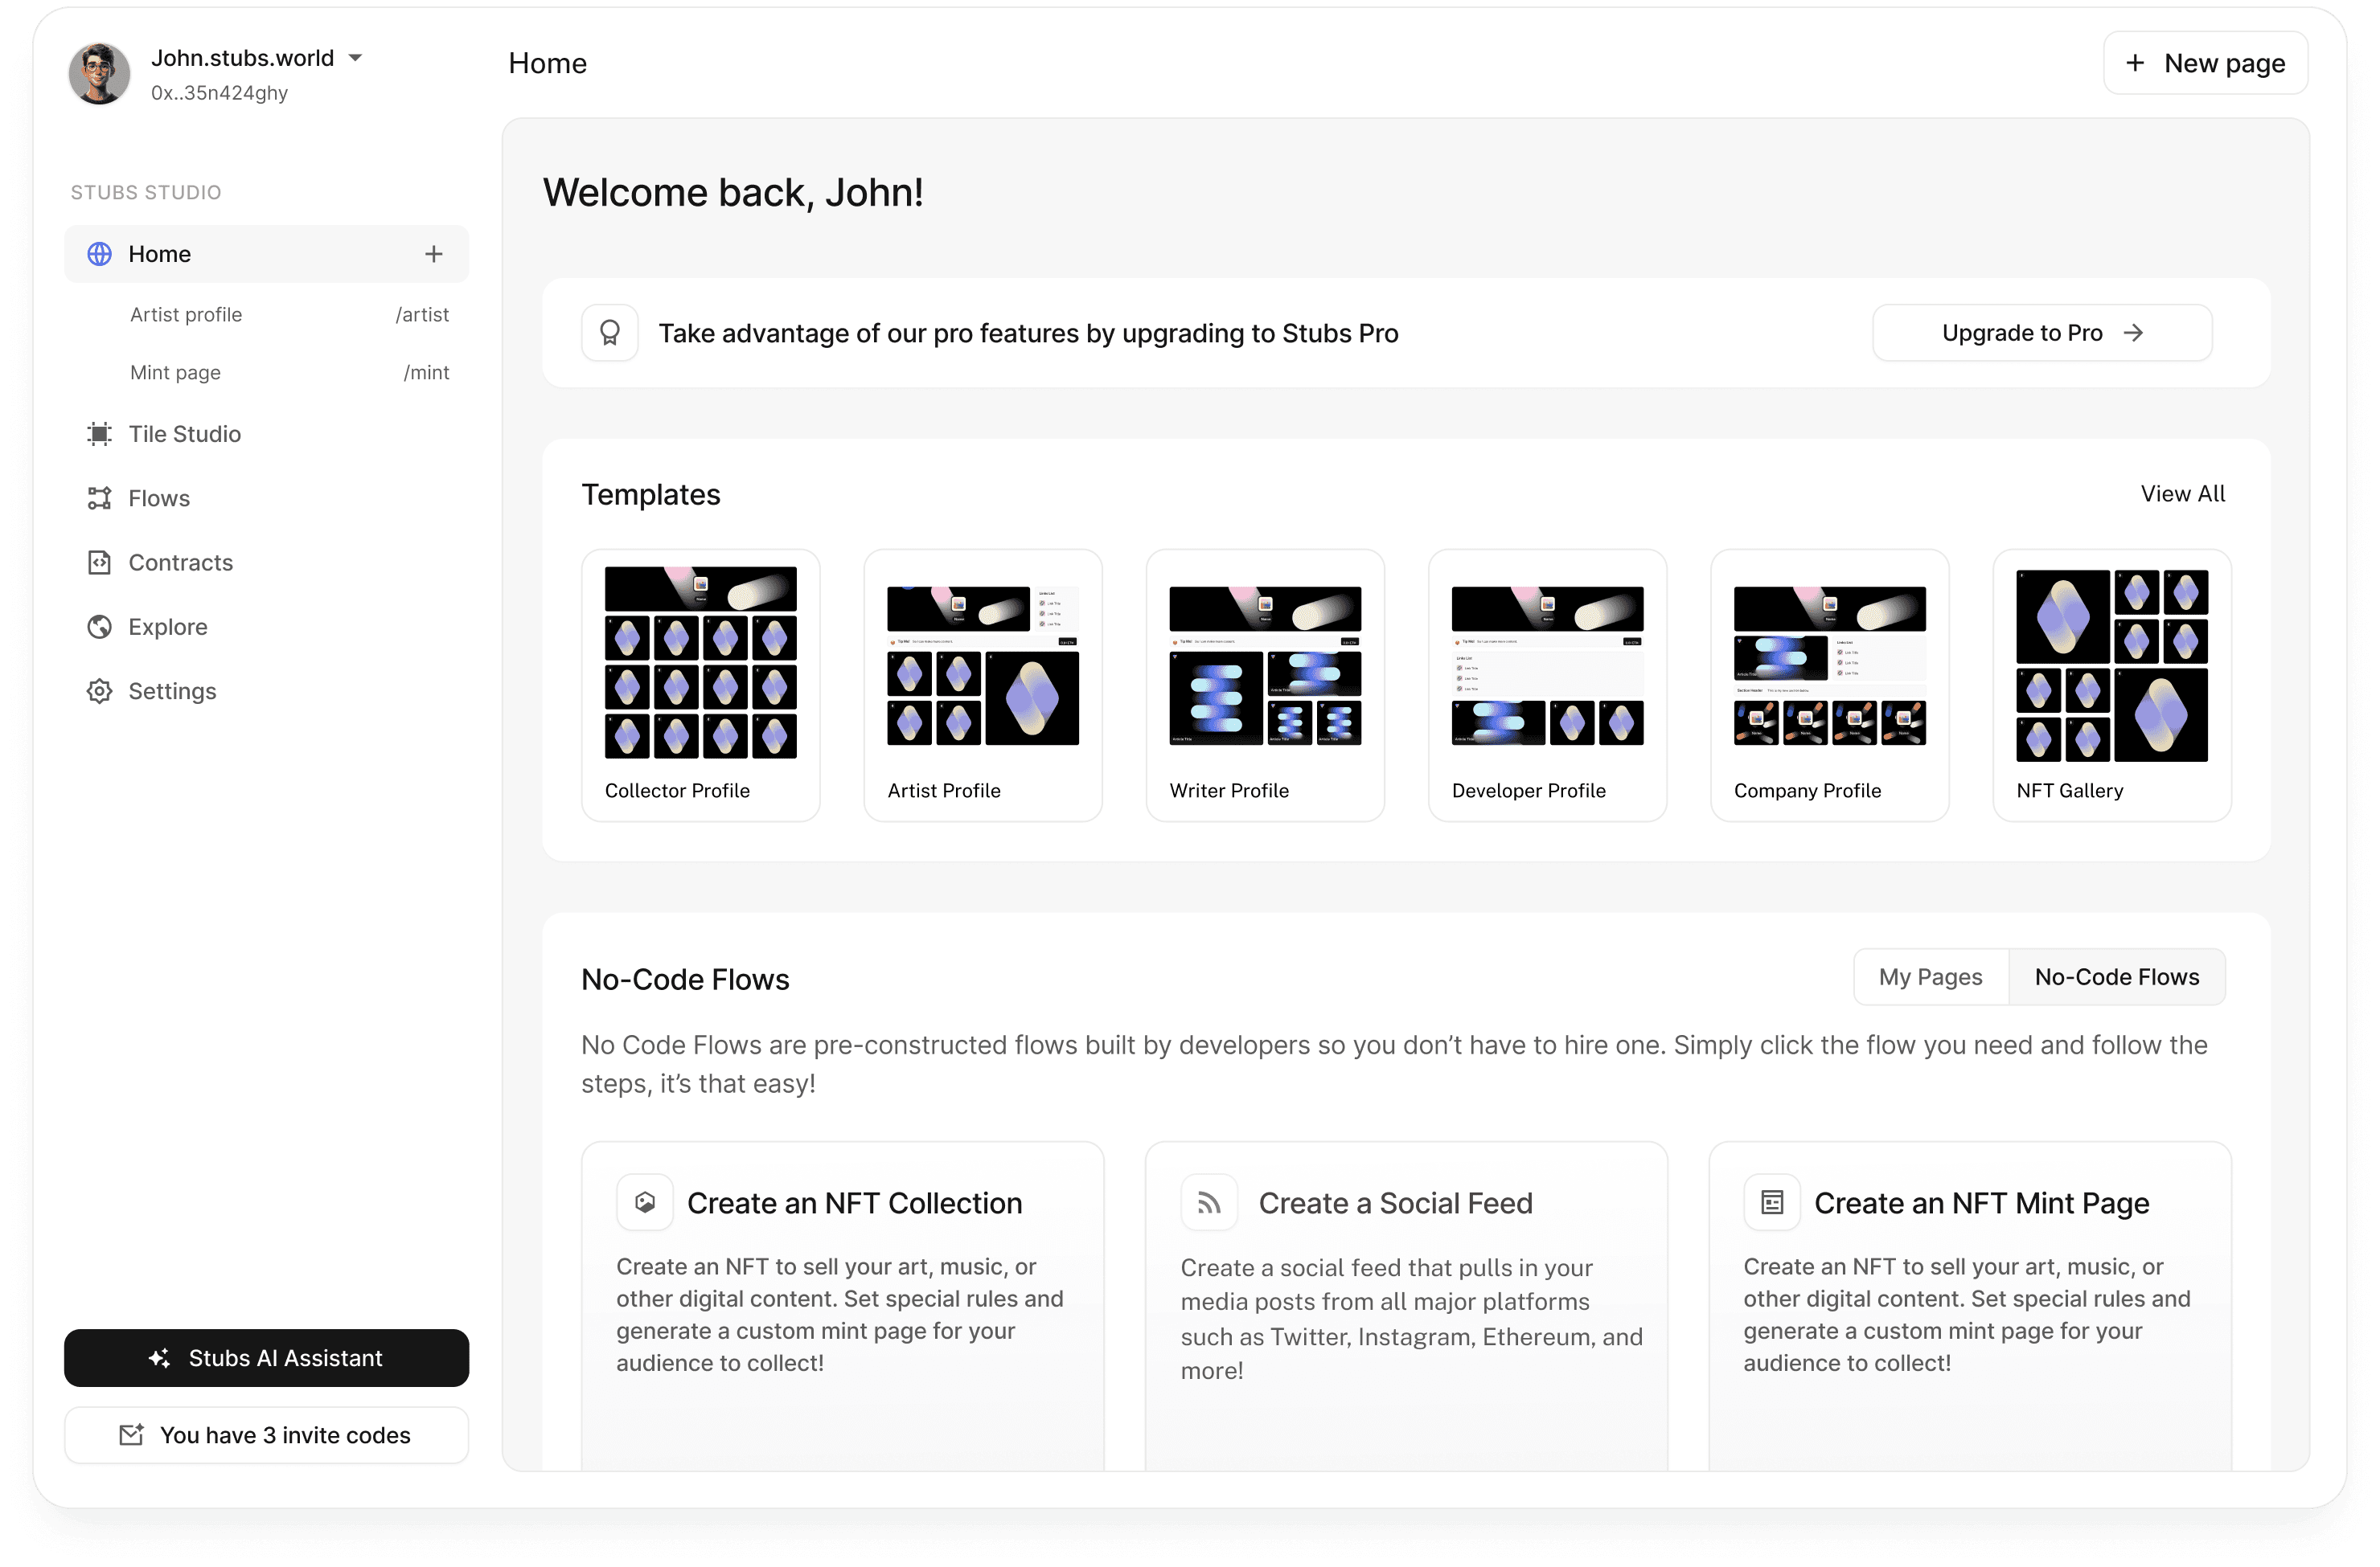This screenshot has width=2380, height=1567.
Task: Expand the John.stubs.world account dropdown
Action: [355, 58]
